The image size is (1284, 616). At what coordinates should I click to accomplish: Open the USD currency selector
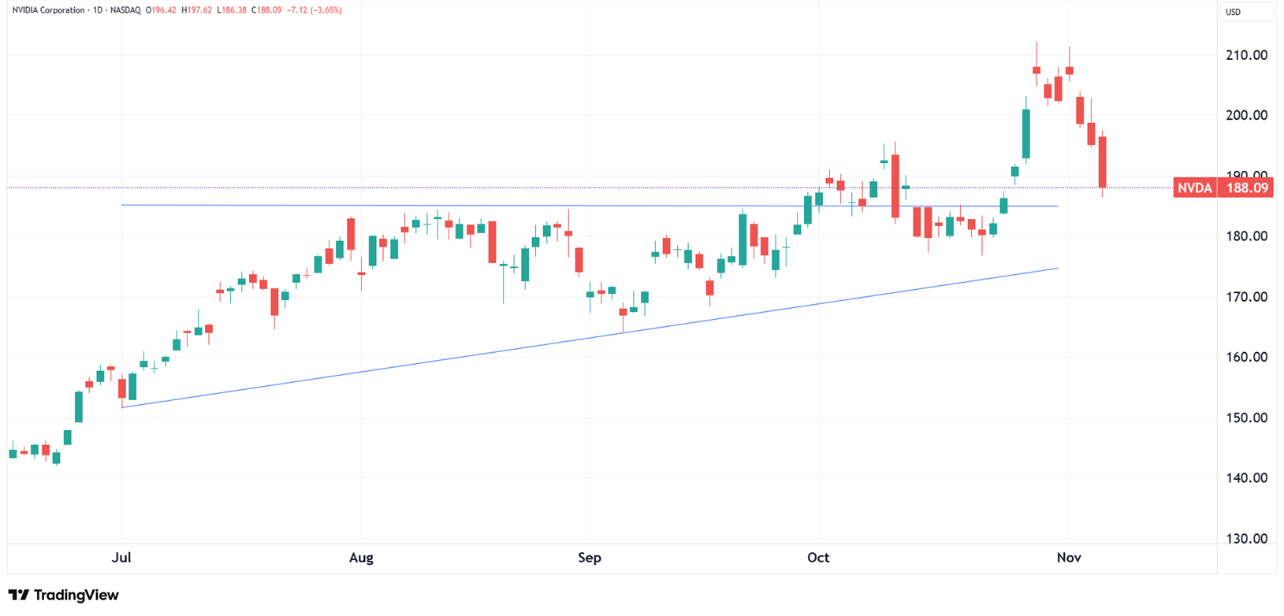[1233, 12]
